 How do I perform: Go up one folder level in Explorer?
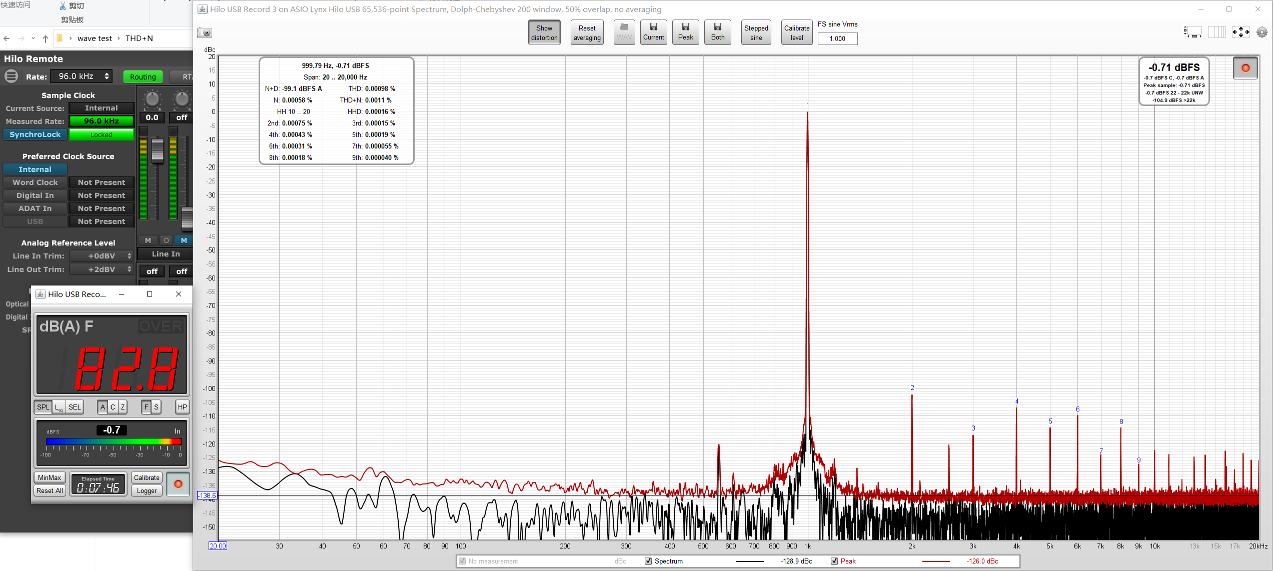coord(46,38)
